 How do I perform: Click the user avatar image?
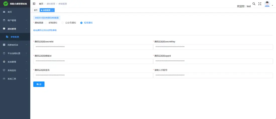pos(267,4)
